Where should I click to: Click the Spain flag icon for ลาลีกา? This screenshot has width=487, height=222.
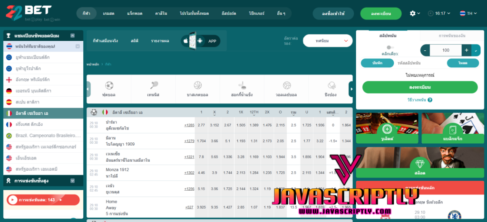(9, 102)
